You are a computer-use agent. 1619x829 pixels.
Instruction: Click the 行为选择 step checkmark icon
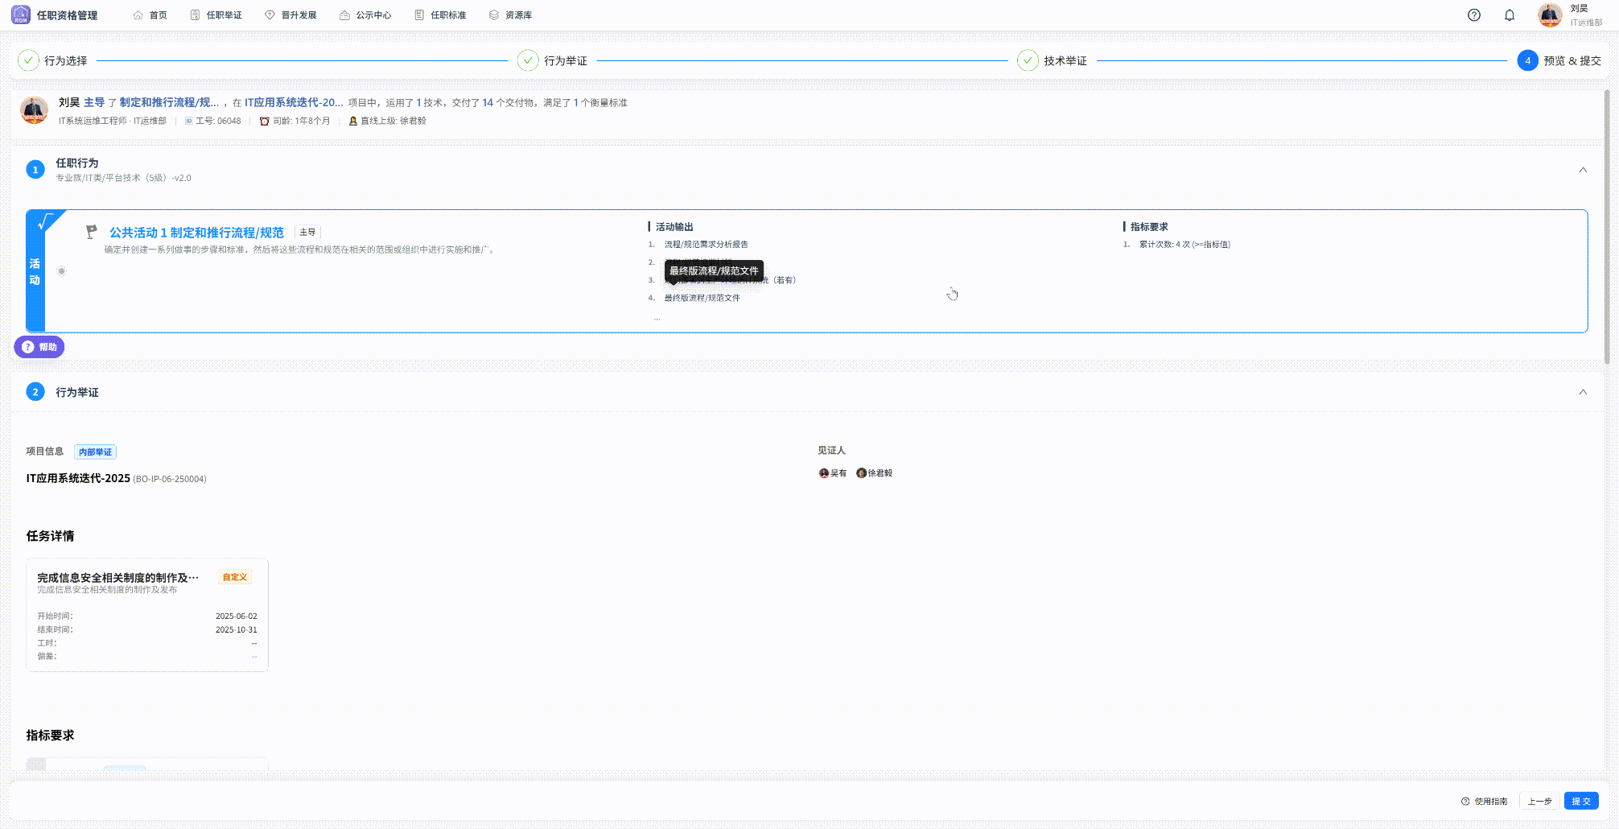coord(28,60)
